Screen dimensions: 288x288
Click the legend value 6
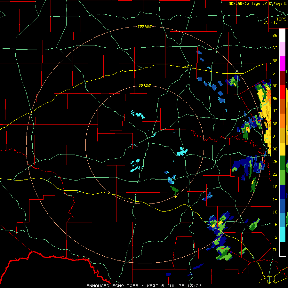pos(276,224)
